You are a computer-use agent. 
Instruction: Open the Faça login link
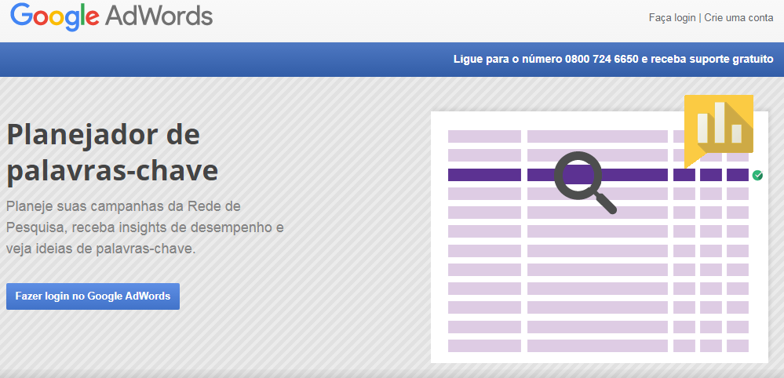pos(672,18)
